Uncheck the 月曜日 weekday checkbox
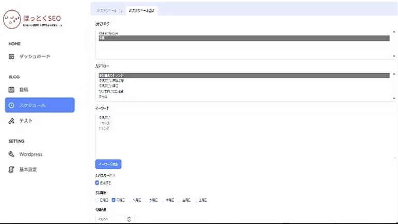 click(x=113, y=200)
